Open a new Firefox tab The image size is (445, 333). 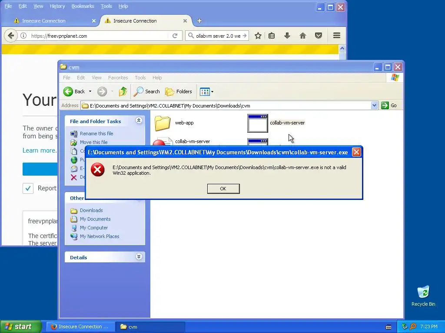click(199, 21)
